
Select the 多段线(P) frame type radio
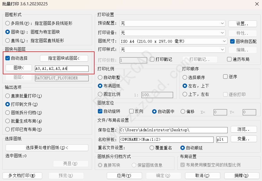[8, 23]
